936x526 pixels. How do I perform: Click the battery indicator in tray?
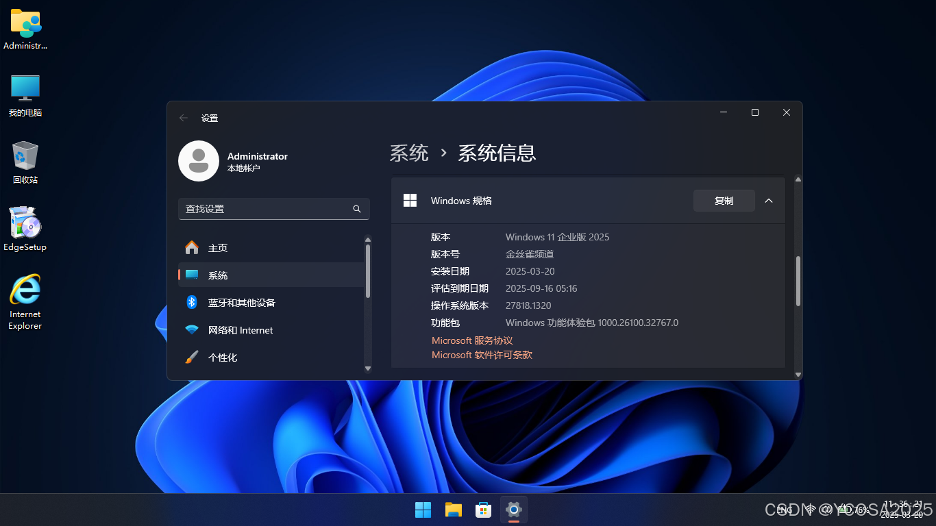tap(853, 510)
